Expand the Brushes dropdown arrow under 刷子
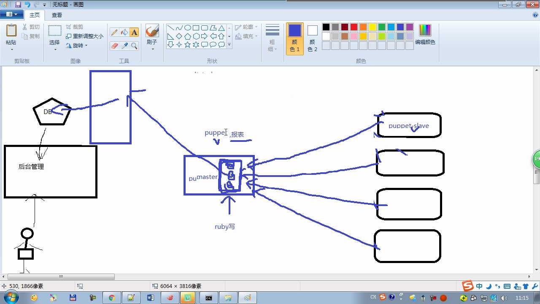540x304 pixels. pos(152,49)
